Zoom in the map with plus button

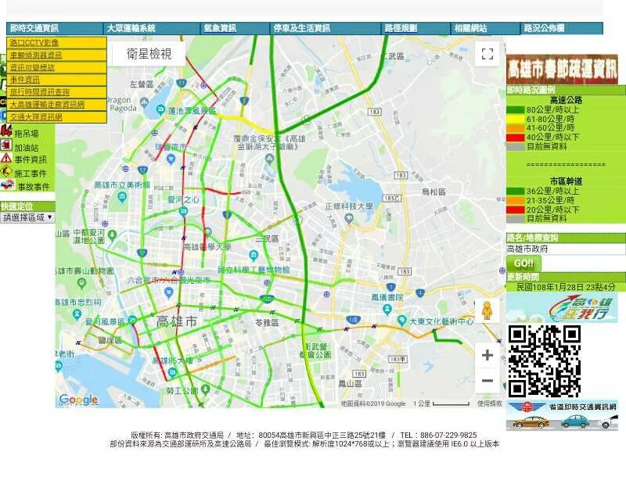(487, 355)
